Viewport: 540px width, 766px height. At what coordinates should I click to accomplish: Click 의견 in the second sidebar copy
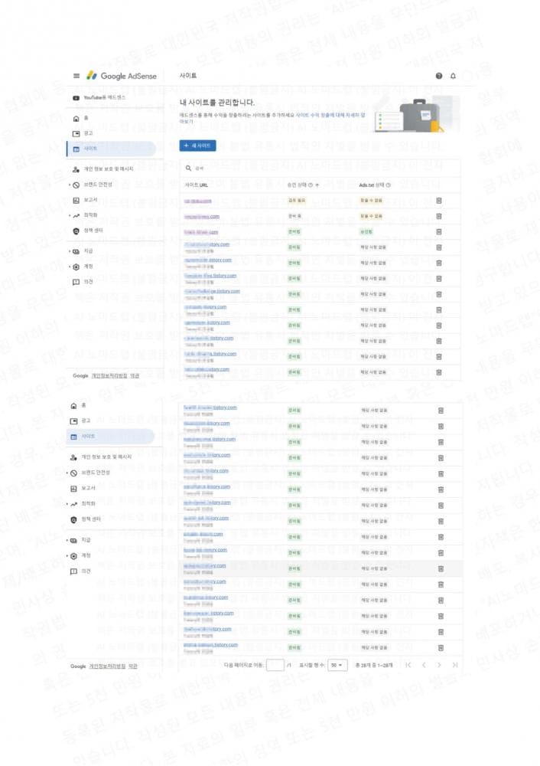click(81, 571)
